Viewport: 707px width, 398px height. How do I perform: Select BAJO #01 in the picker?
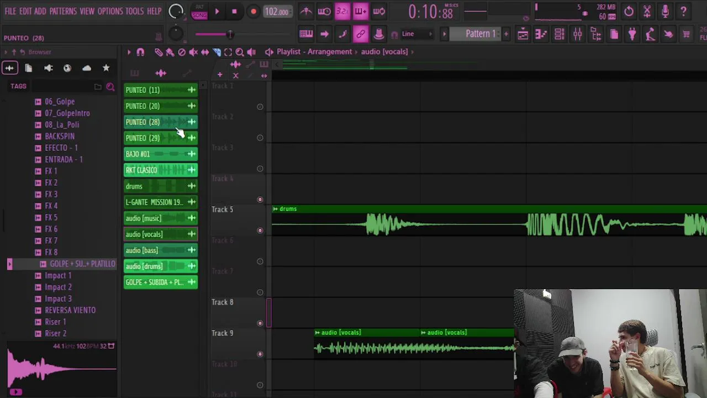tap(161, 154)
